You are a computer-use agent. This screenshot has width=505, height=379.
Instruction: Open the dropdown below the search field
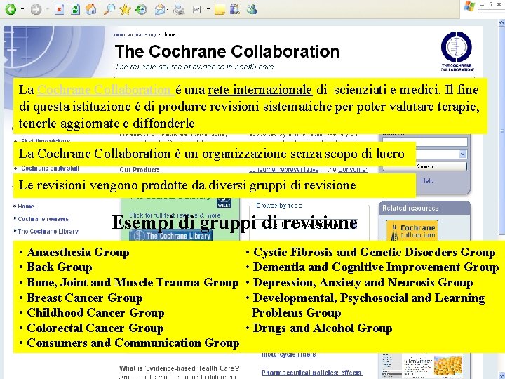pyautogui.click(x=462, y=154)
